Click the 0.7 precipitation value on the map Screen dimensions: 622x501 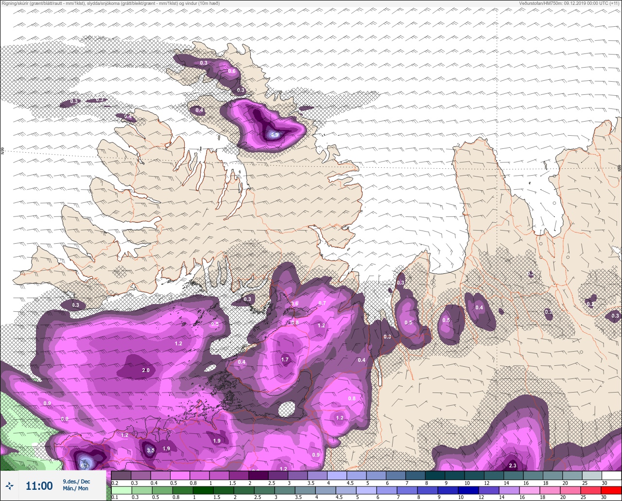tap(322, 303)
